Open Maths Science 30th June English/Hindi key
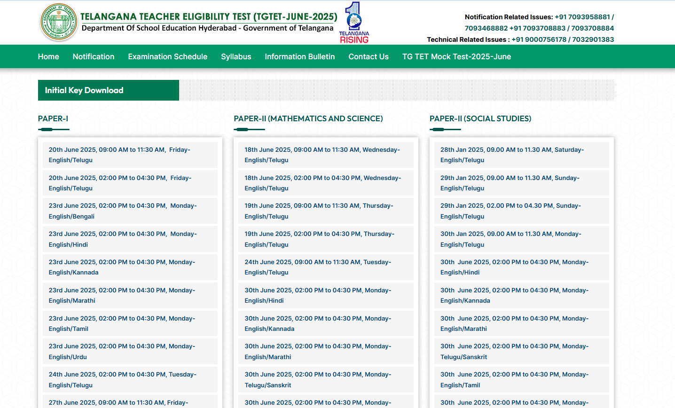The height and width of the screenshot is (408, 675). [326, 295]
